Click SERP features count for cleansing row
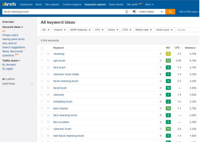 [x=160, y=54]
